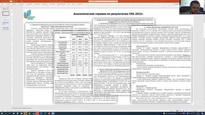205x115 pixels.
Task: Open the Слайд-шоу ribbon tab
Action: click(52, 4)
